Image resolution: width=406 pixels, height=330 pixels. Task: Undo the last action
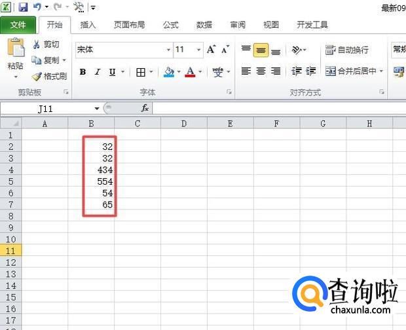click(37, 7)
